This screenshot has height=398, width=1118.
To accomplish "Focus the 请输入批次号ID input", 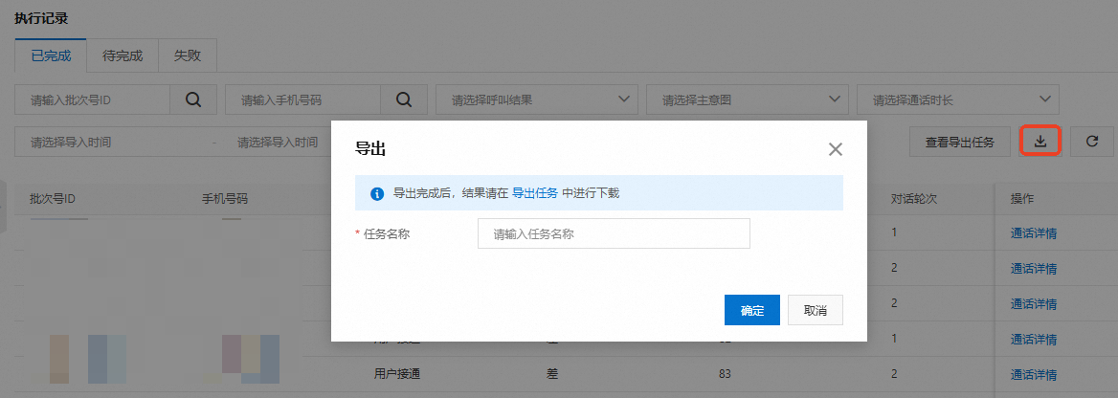I will [x=92, y=99].
